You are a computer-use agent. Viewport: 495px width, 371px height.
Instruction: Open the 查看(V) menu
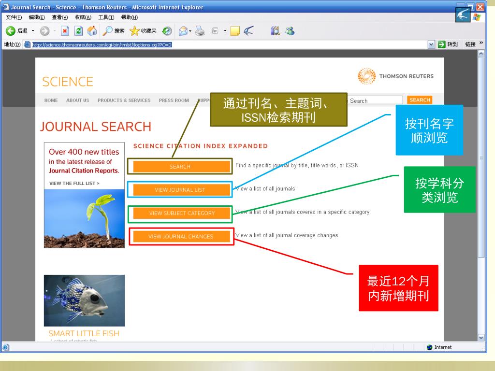(59, 17)
